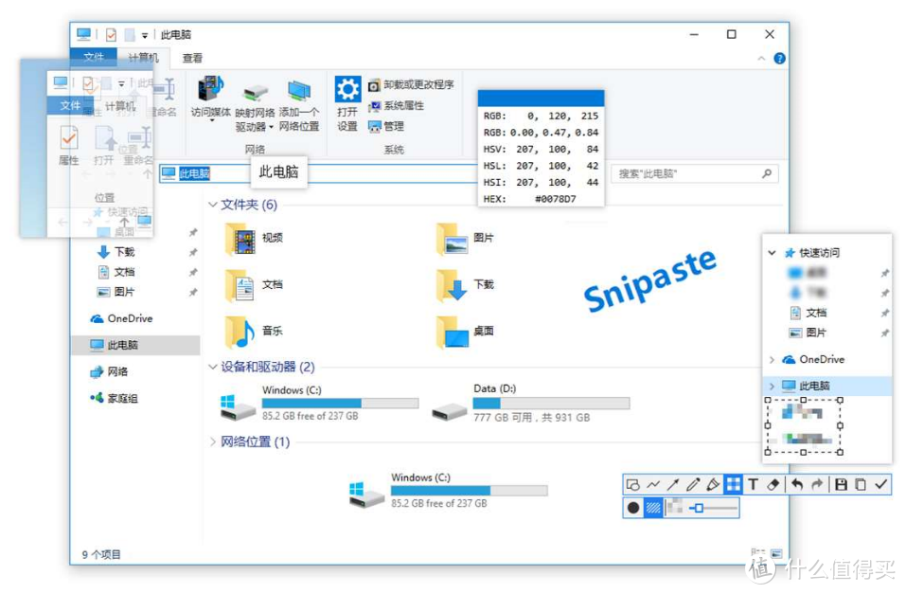Choose the mosaic blur tool in Snipaste

(x=735, y=484)
